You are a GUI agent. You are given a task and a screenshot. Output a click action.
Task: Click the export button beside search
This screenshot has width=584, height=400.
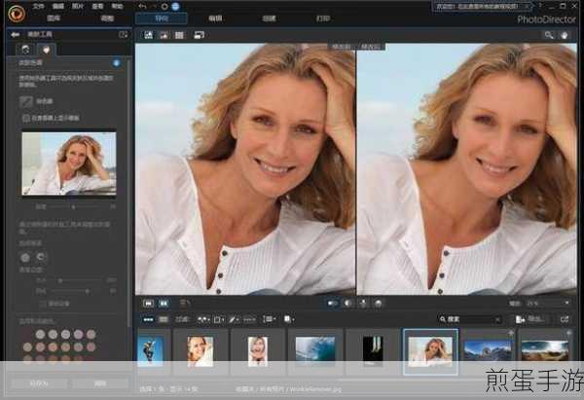click(x=530, y=319)
